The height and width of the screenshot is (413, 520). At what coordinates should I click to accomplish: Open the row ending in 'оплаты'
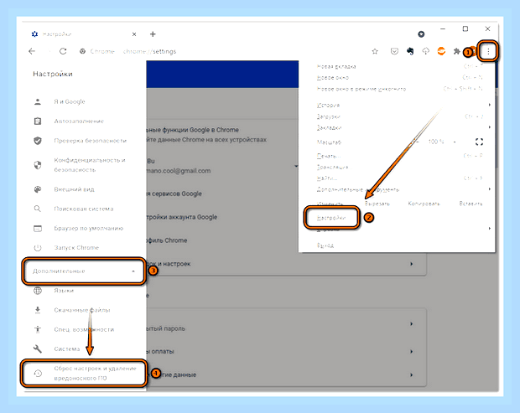[x=286, y=351]
